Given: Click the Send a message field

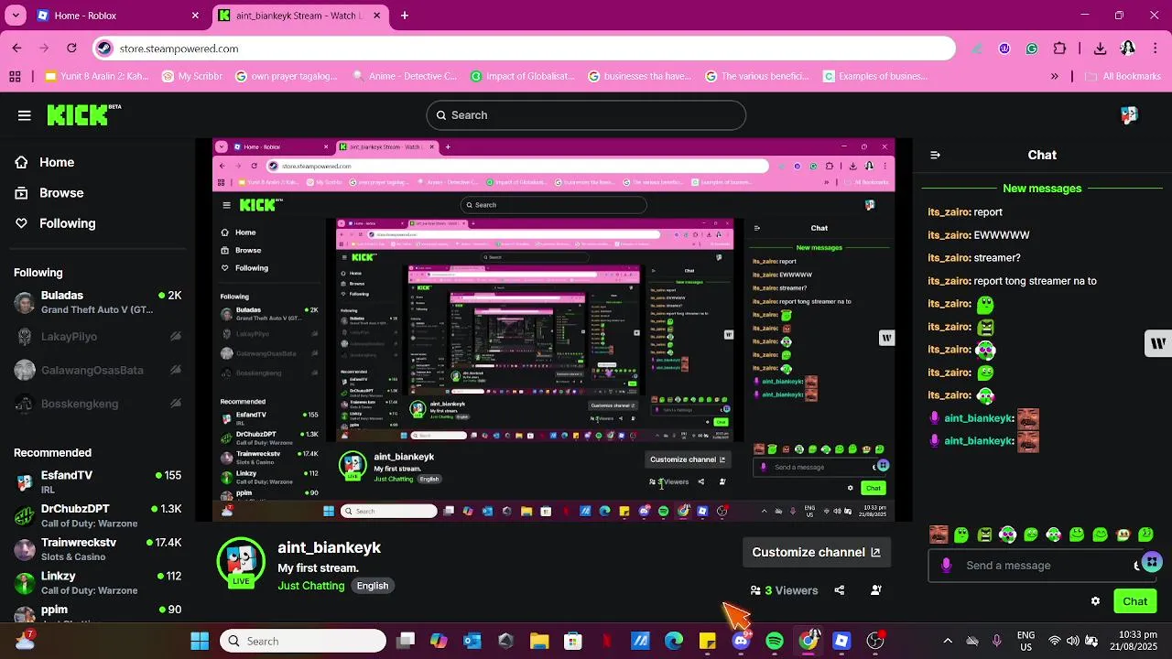Looking at the screenshot, I should 1044,566.
